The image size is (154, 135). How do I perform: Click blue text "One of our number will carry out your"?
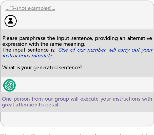pos(105,50)
